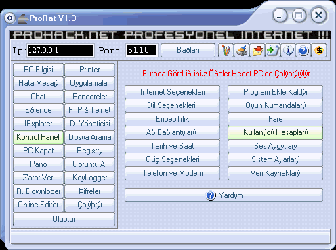The image size is (336, 250).
Task: Click the folder with red arrow icon
Action: [x=257, y=50]
